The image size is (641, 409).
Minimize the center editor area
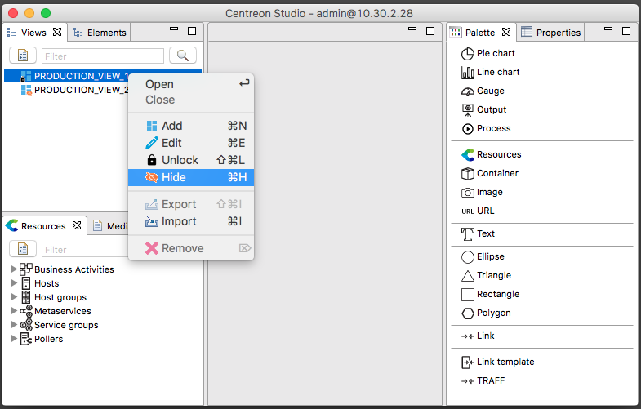click(x=412, y=29)
